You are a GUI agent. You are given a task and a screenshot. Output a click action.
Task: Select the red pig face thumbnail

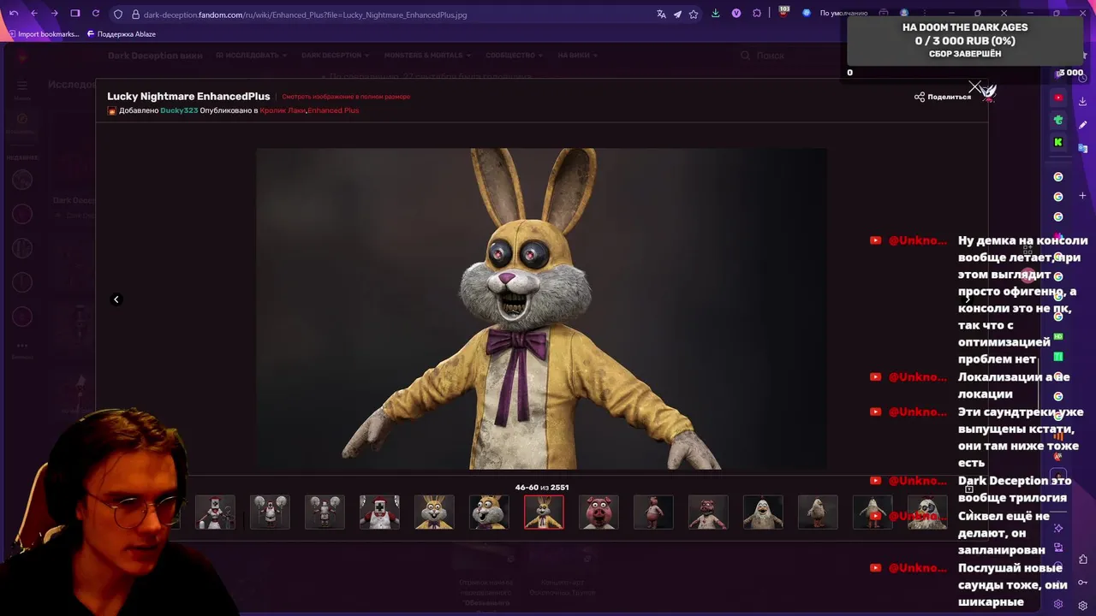pos(599,512)
